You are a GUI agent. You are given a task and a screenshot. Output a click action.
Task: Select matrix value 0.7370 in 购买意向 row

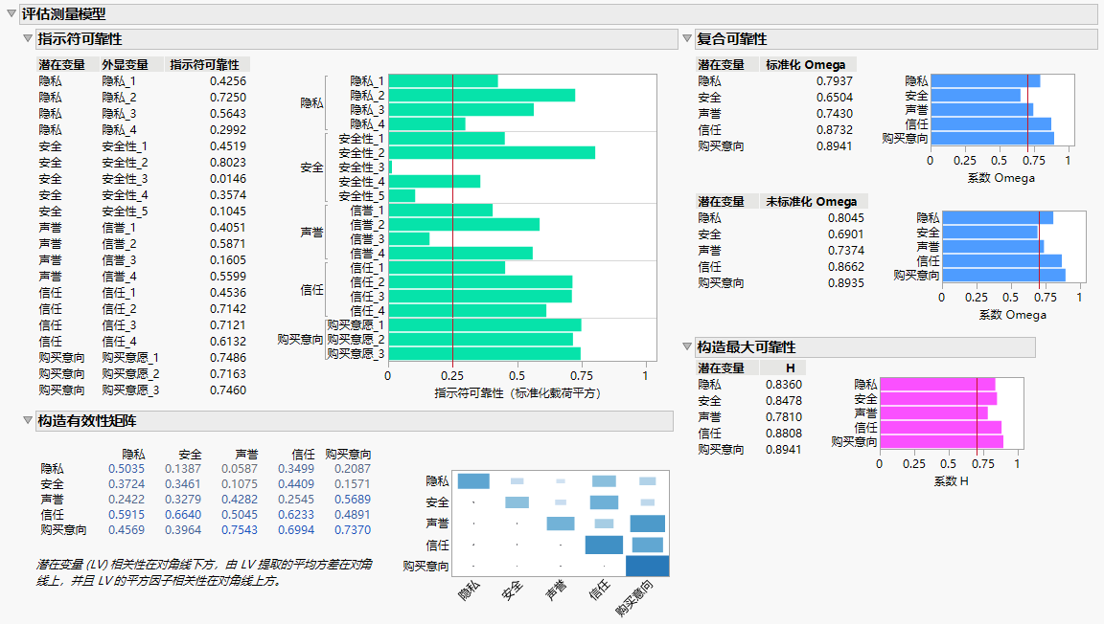[352, 530]
